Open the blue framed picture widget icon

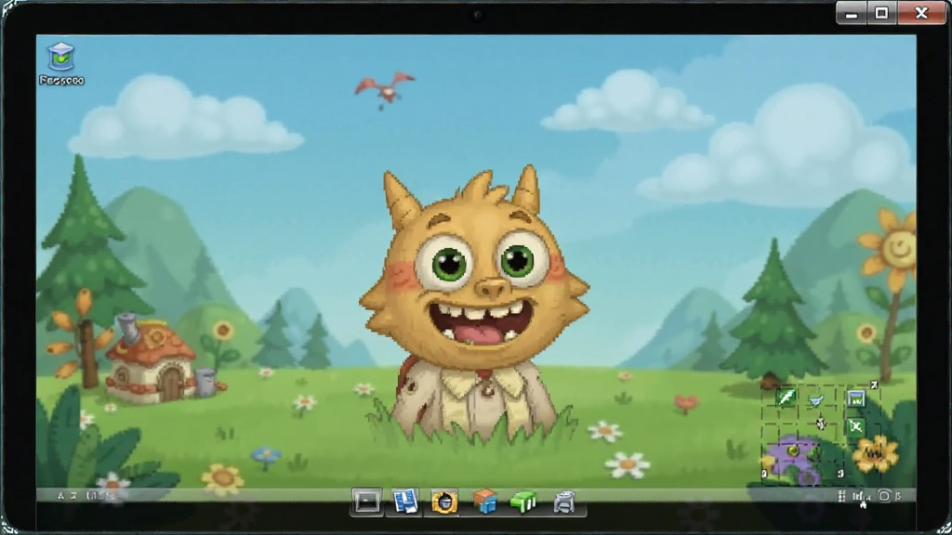point(856,398)
